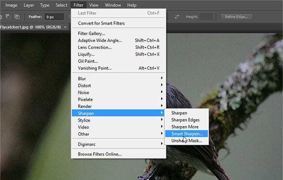Apply Sharpen Edges filter
This screenshot has width=283, height=180.
187,120
